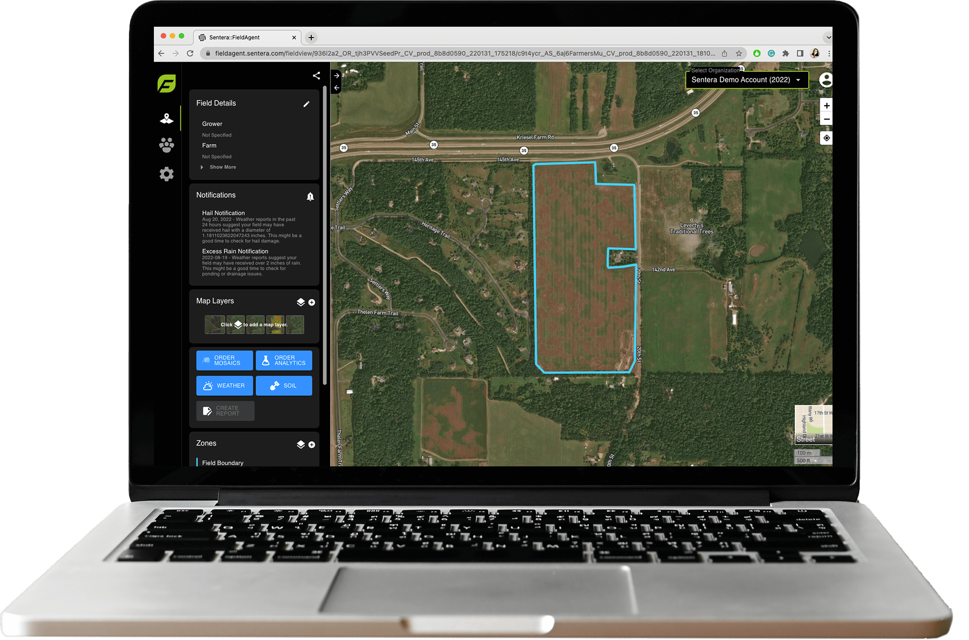The width and height of the screenshot is (969, 640).
Task: Open tab search chevron in Chrome
Action: [x=829, y=38]
